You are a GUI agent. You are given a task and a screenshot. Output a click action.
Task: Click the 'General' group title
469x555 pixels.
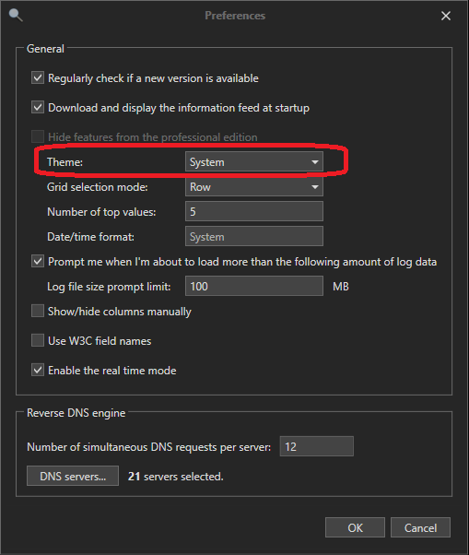coord(45,49)
